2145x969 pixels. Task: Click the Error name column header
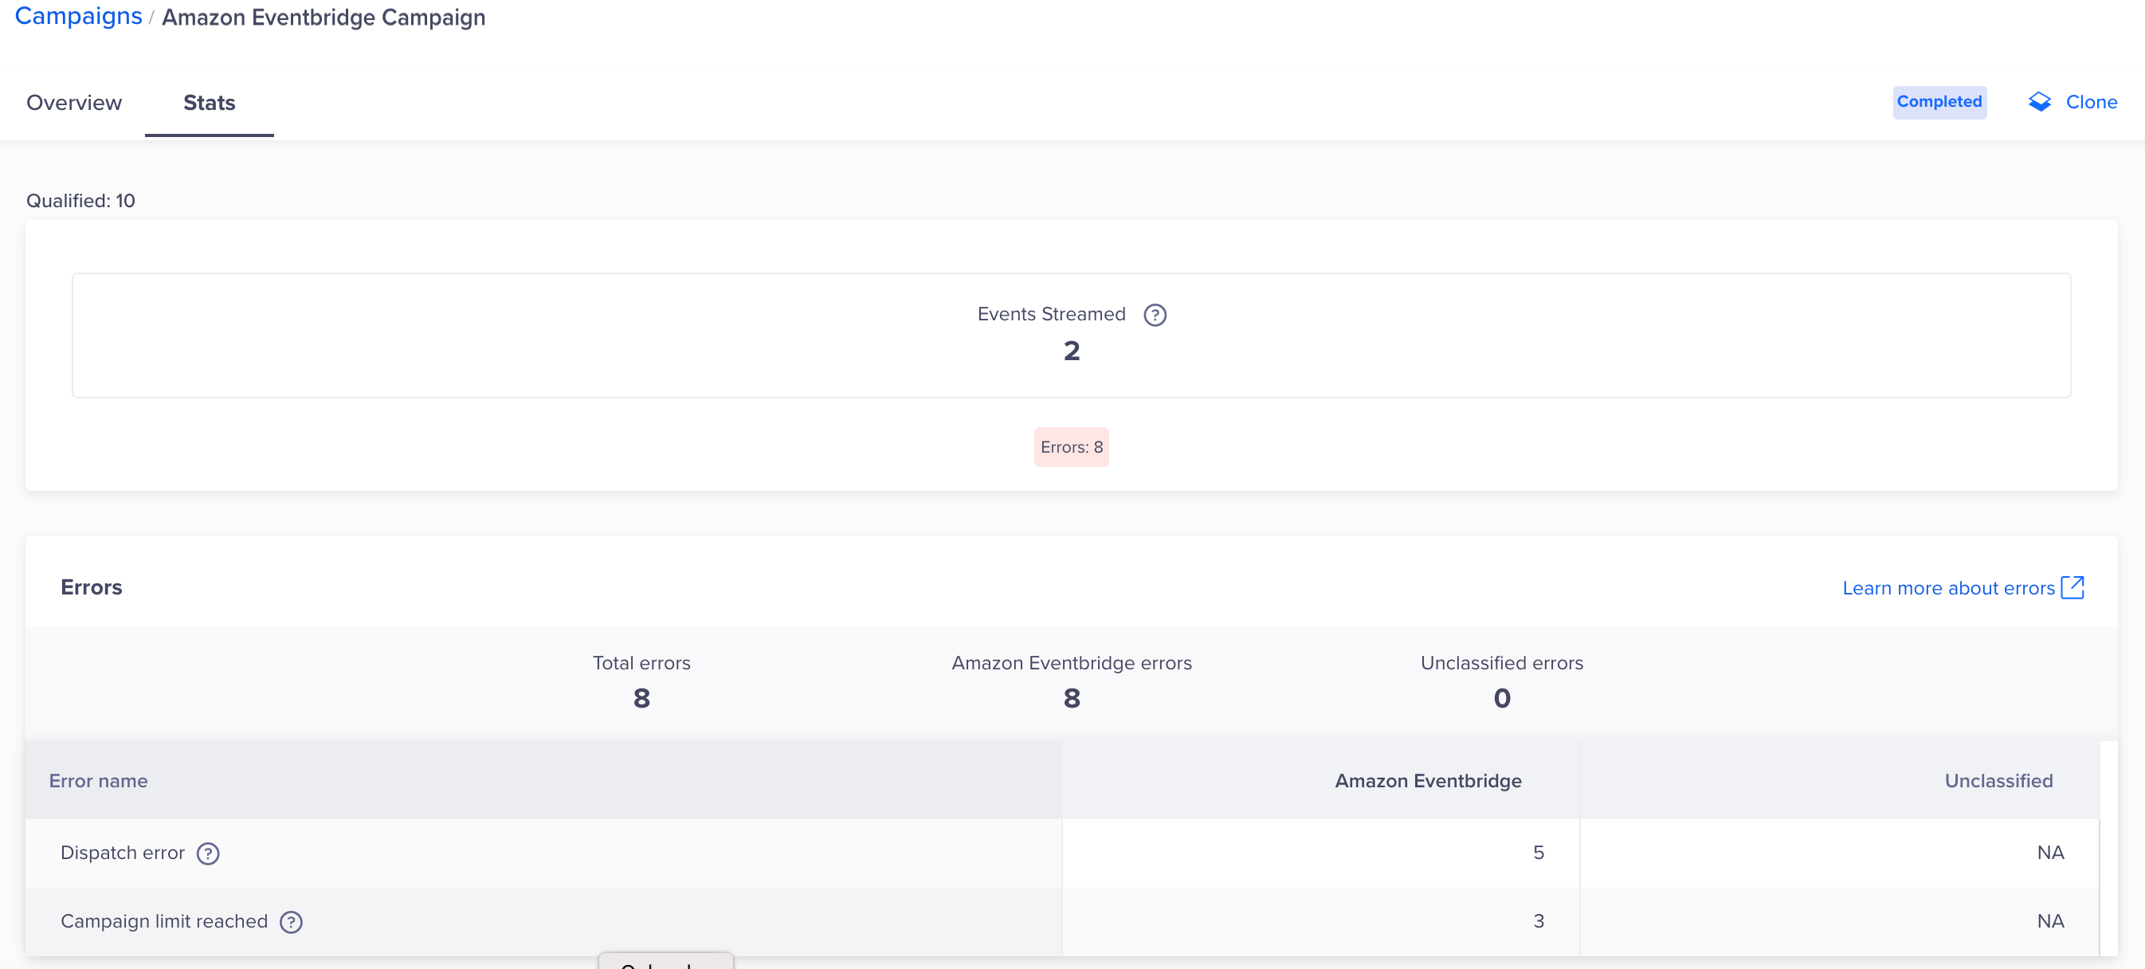pos(98,781)
